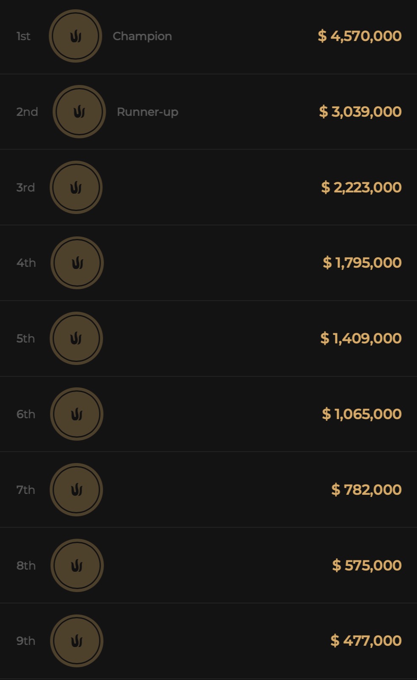Click the $ 3,039,000 prize amount
The height and width of the screenshot is (680, 417).
pyautogui.click(x=360, y=112)
